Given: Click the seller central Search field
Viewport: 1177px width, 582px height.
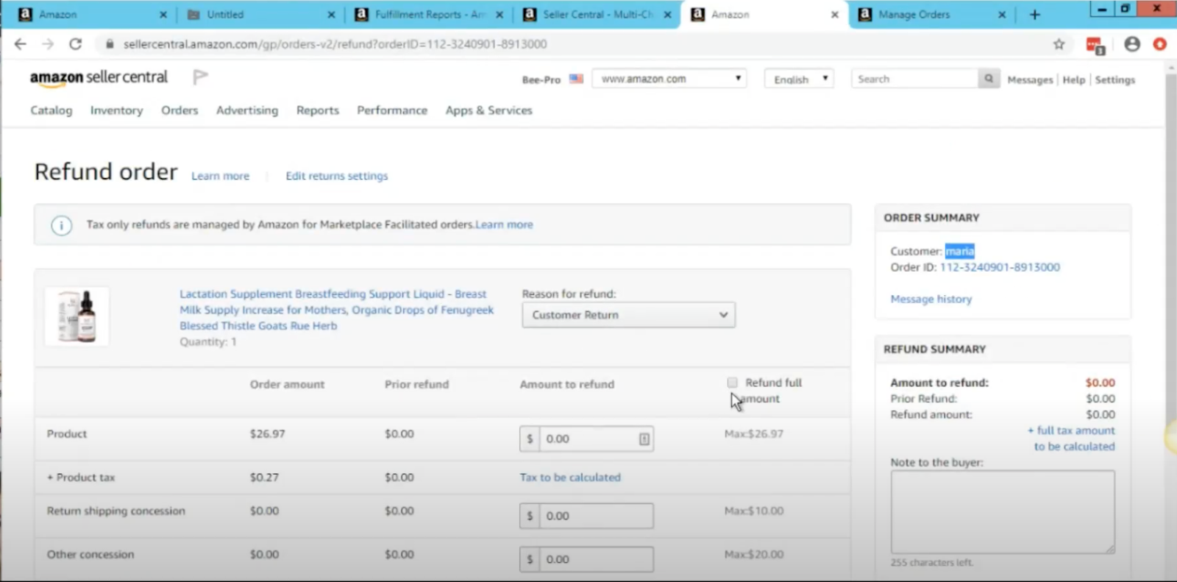Looking at the screenshot, I should (914, 79).
